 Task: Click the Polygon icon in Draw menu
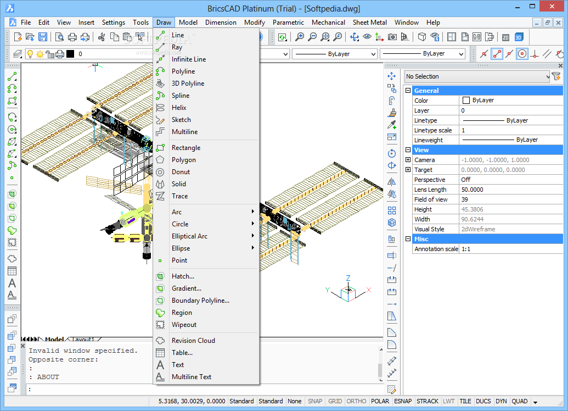[160, 160]
